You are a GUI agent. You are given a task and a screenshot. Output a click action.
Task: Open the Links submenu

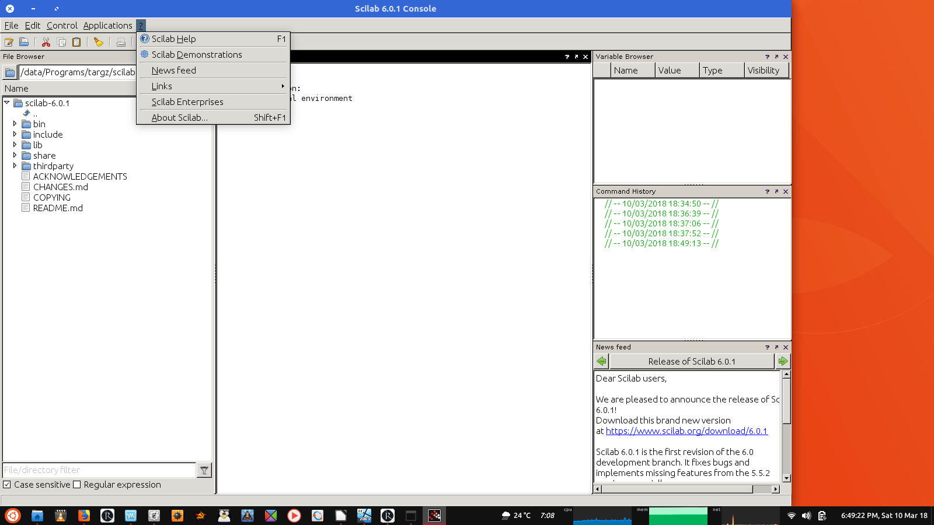click(x=213, y=86)
